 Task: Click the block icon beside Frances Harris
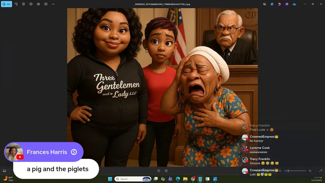coord(74,152)
